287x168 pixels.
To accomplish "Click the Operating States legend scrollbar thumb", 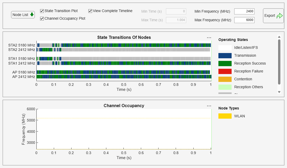I will pyautogui.click(x=279, y=62).
